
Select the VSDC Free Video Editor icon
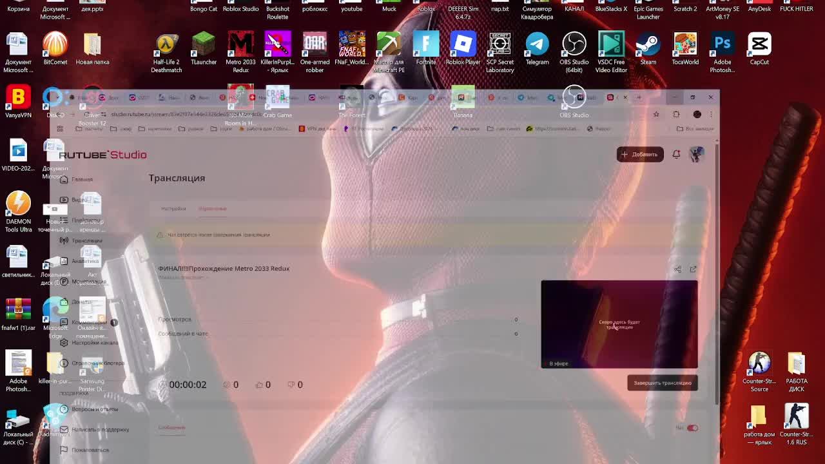coord(611,53)
